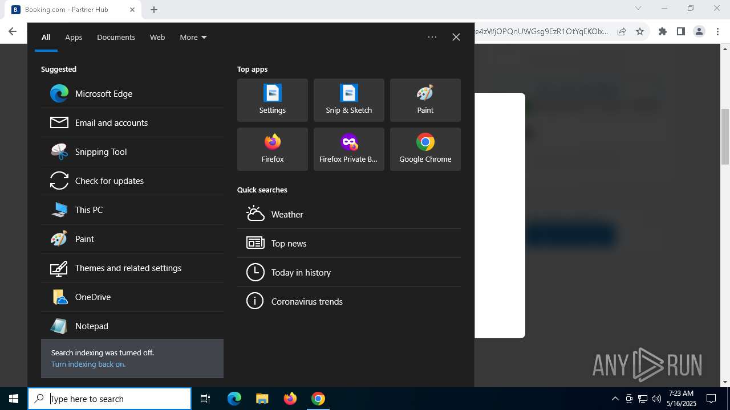730x410 pixels.
Task: Open Chrome extensions puzzle icon
Action: [x=663, y=32]
